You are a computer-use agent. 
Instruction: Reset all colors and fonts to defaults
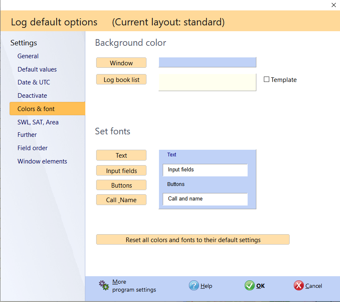pos(193,240)
